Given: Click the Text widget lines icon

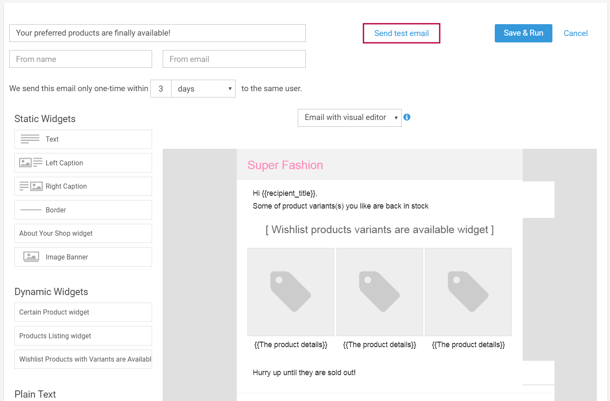Looking at the screenshot, I should coord(30,139).
